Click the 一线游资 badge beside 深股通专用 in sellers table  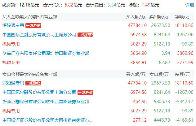click(33, 83)
